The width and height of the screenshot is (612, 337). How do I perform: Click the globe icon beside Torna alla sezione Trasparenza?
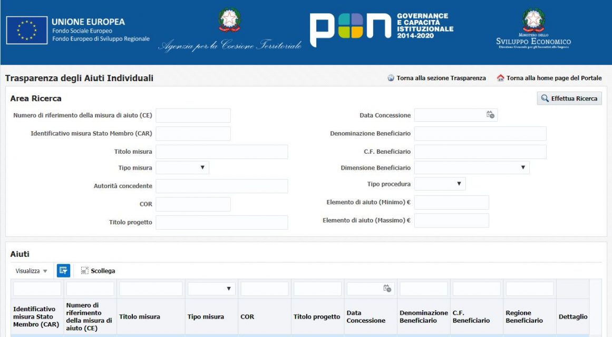[391, 78]
